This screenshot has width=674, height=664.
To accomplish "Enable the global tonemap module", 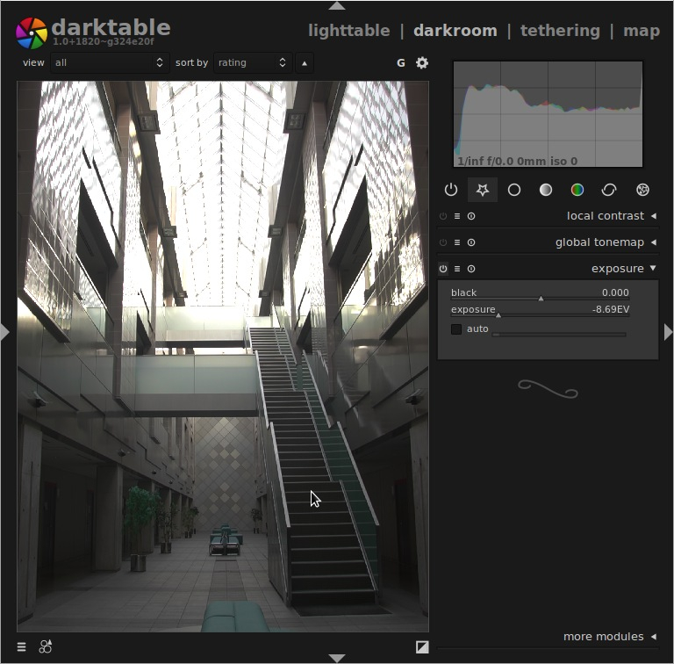I will (x=442, y=242).
